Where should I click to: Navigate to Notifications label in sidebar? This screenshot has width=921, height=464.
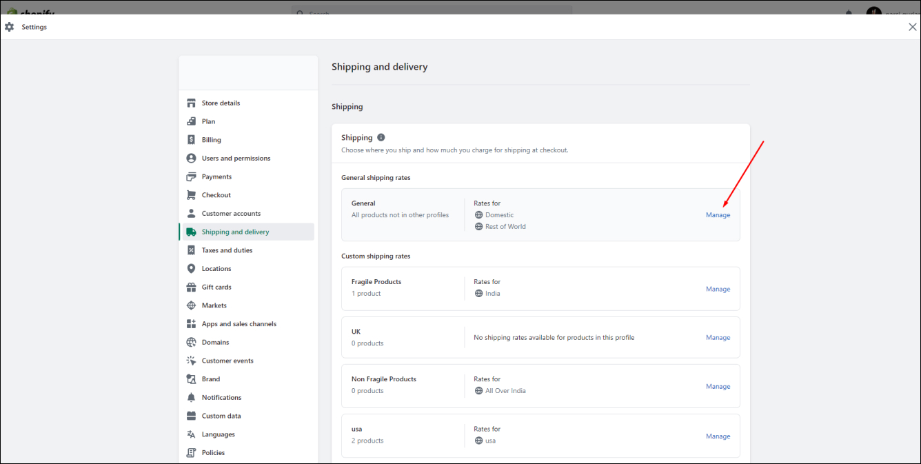(x=222, y=398)
